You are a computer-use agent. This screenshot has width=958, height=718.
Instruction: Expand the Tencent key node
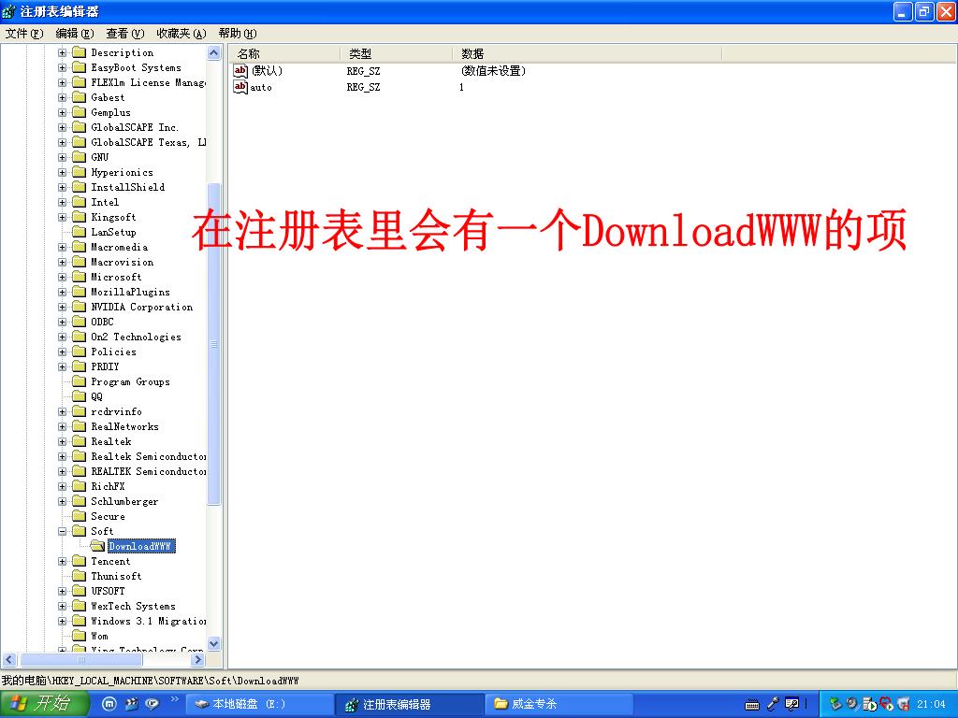63,562
